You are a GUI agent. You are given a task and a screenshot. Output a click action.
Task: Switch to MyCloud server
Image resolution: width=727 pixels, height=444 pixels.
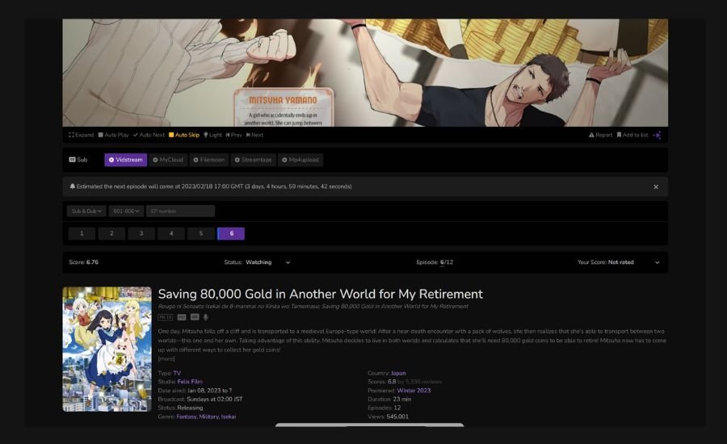pos(168,159)
